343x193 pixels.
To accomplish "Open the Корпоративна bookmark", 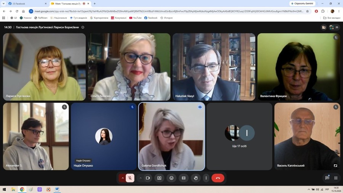I will pos(99,18).
